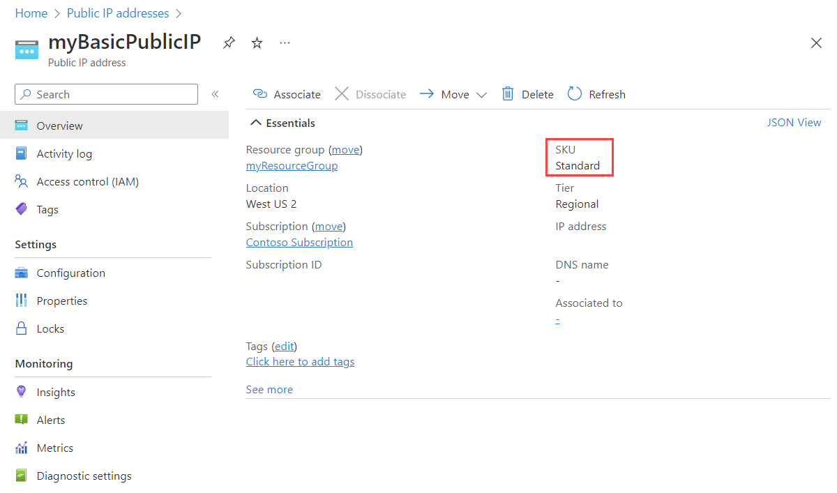This screenshot has height=493, width=837.
Task: Open Diagnostic settings
Action: click(x=84, y=476)
